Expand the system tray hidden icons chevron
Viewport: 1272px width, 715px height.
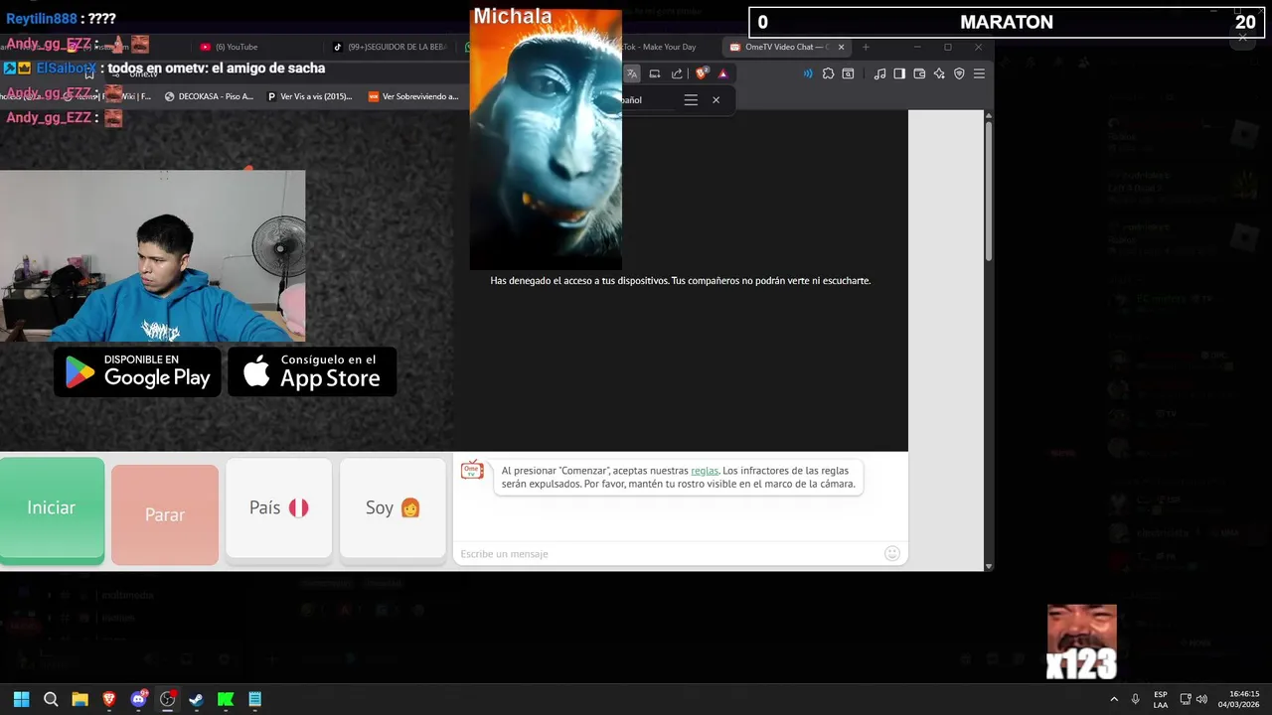coord(1113,699)
